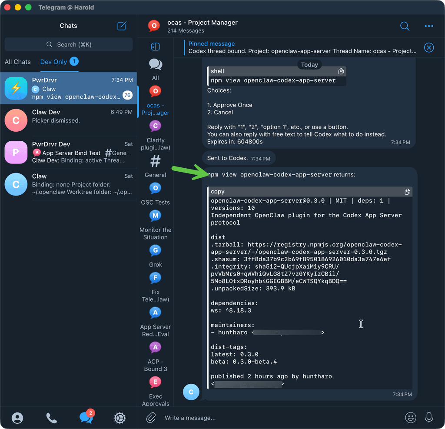Click the Today date label
This screenshot has width=445, height=429.
coord(309,65)
